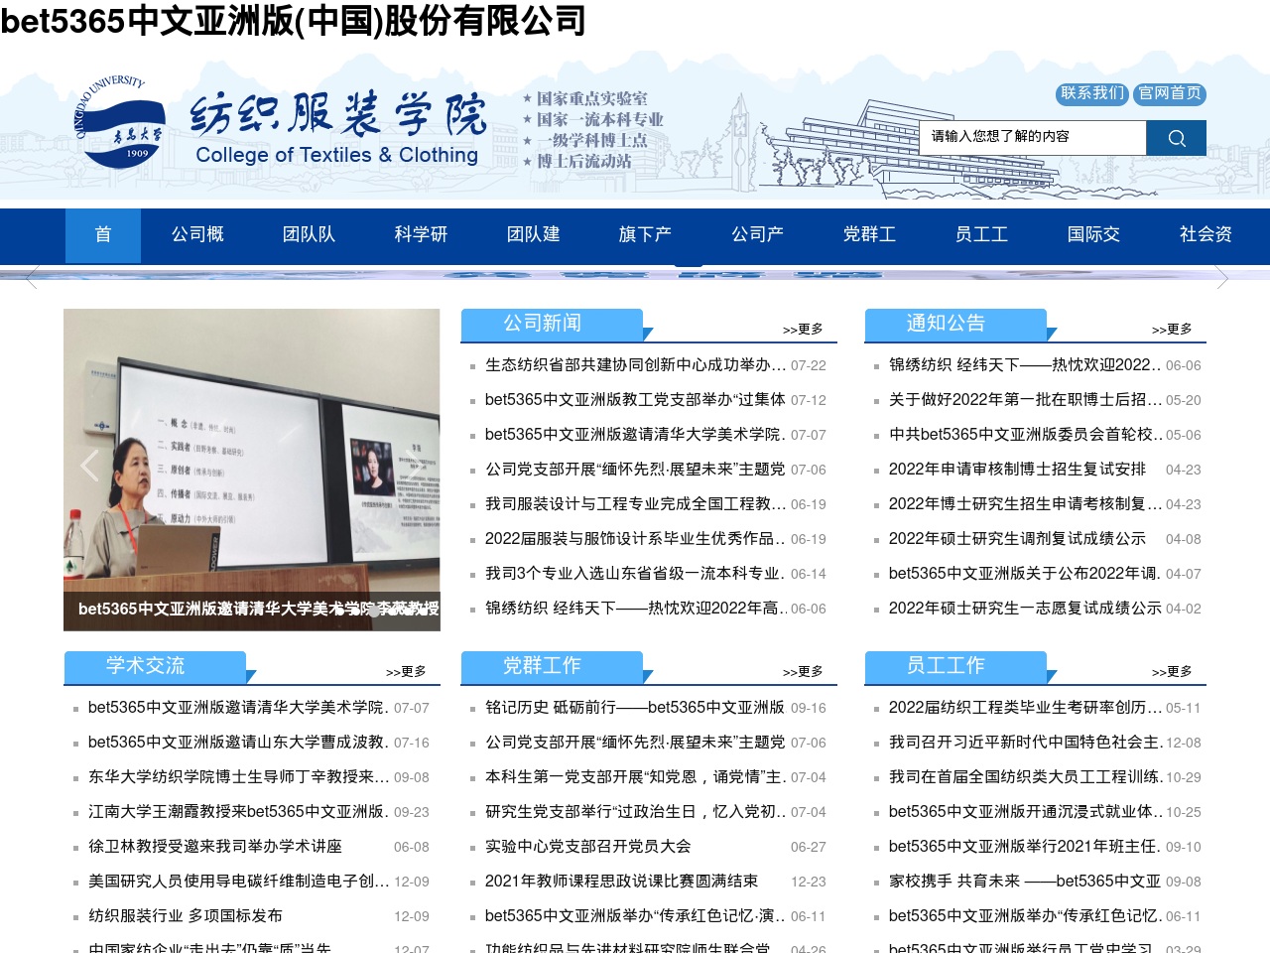Image resolution: width=1270 pixels, height=953 pixels.
Task: Open notice 2022年硕士研究生一志愿复试成绩公示
Action: click(x=1025, y=609)
